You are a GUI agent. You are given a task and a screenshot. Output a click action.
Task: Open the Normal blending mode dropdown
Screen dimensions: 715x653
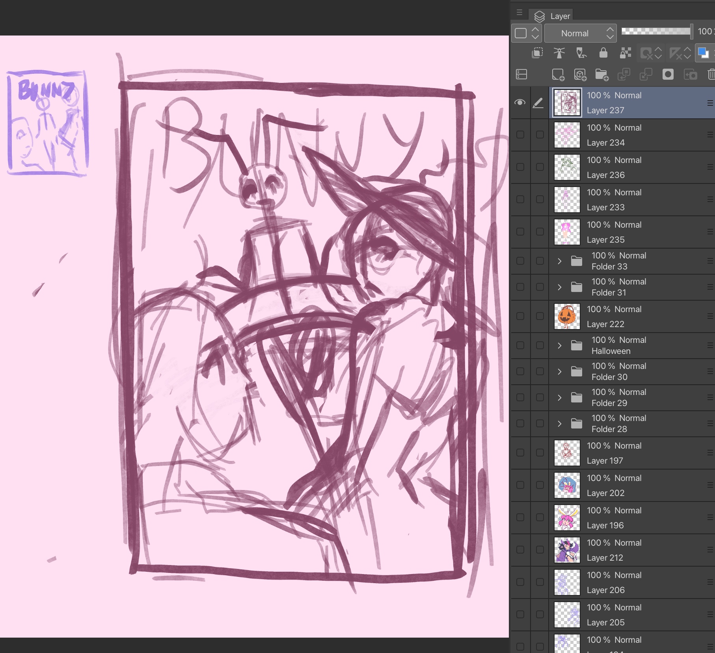click(x=580, y=34)
